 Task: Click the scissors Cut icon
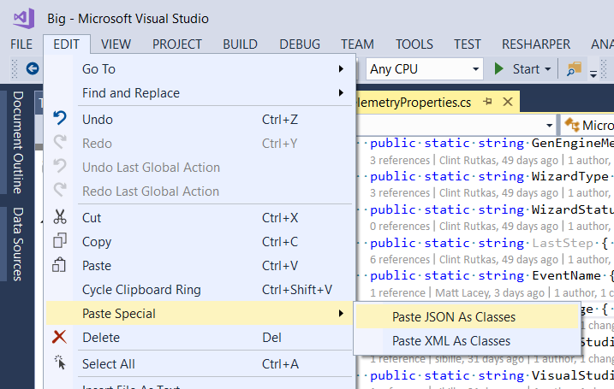[x=60, y=218]
